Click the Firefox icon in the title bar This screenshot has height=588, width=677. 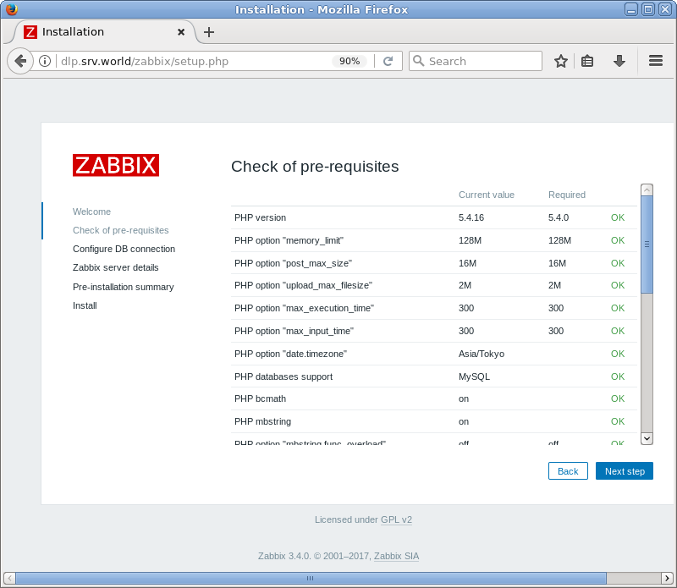pos(12,9)
